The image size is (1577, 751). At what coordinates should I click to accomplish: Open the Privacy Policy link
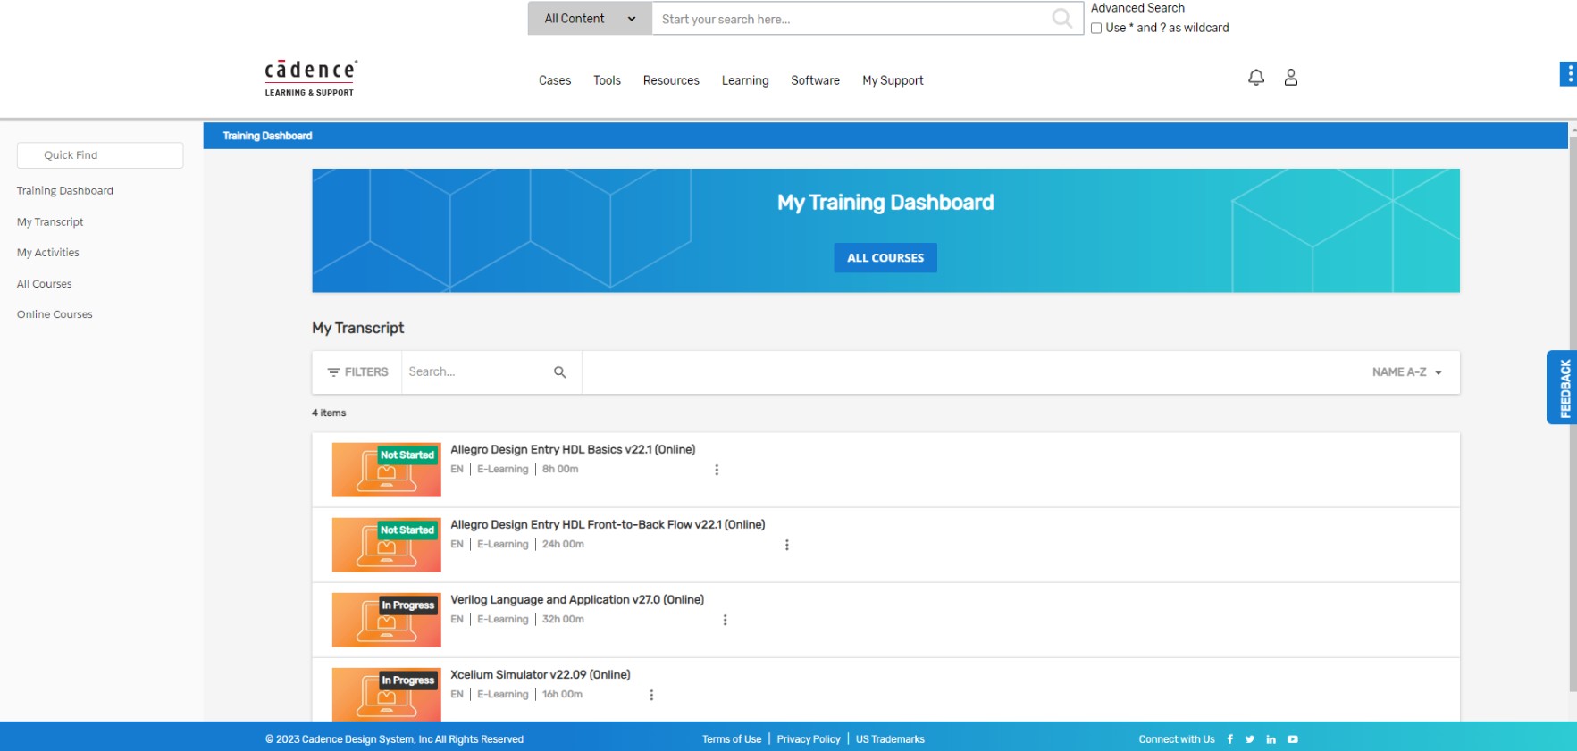pyautogui.click(x=808, y=739)
